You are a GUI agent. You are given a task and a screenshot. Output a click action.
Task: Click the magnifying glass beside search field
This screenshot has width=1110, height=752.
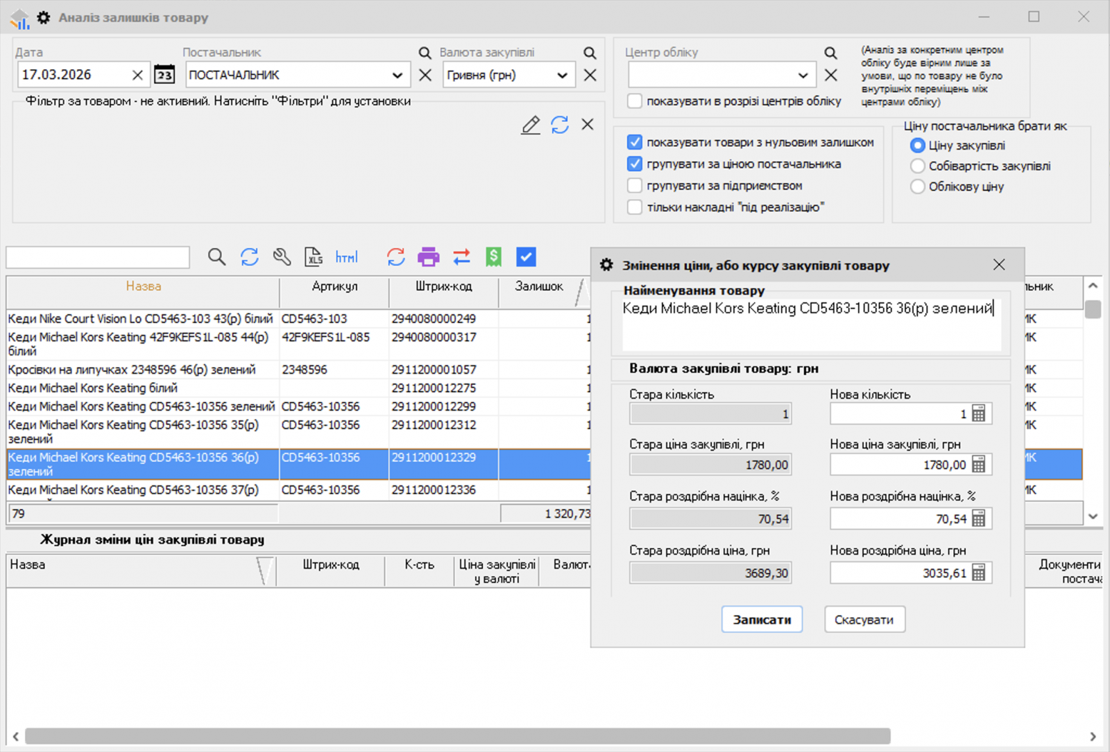tap(216, 256)
